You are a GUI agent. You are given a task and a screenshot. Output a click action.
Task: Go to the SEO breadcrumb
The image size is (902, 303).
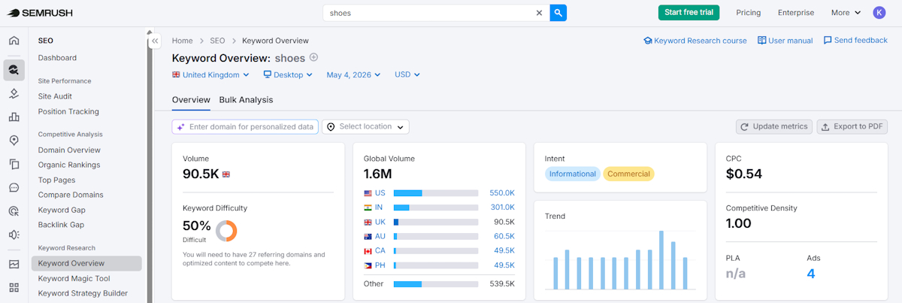pyautogui.click(x=217, y=41)
